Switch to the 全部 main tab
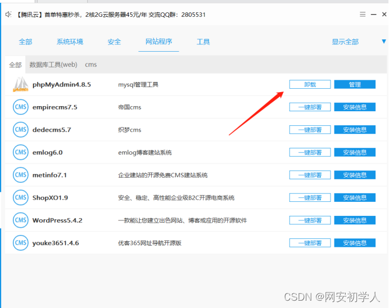Viewport: 389px width, 308px height. click(x=25, y=42)
